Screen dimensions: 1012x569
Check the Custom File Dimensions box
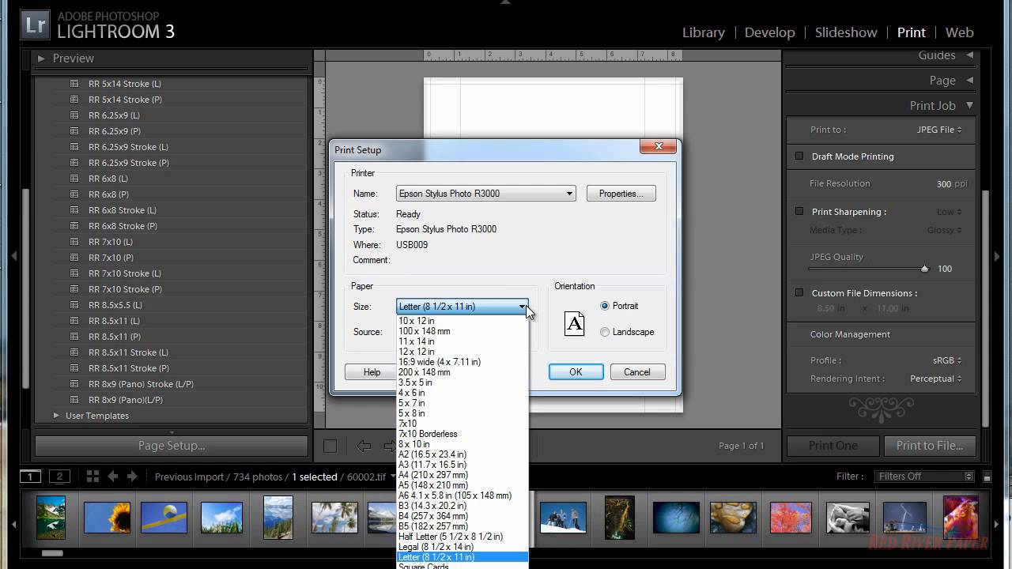coord(799,293)
